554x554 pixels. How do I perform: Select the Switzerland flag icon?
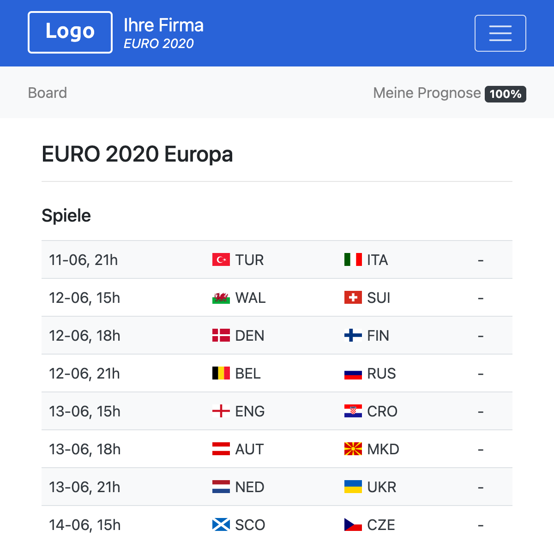click(352, 298)
